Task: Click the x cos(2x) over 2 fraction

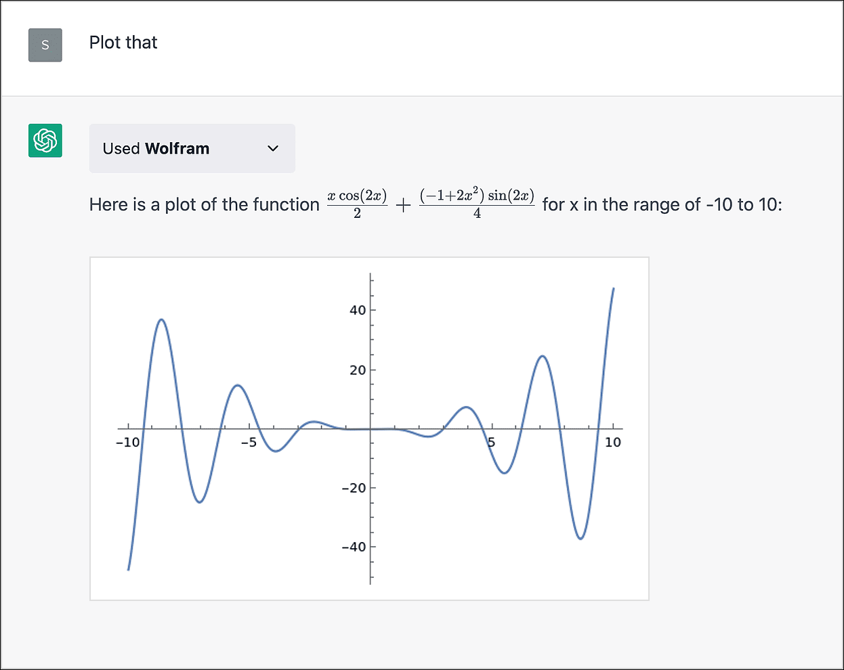Action: point(357,204)
